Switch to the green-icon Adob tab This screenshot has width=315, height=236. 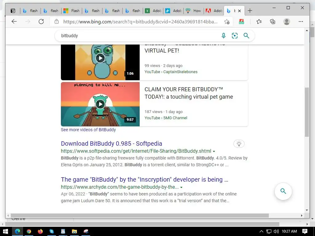point(153,11)
